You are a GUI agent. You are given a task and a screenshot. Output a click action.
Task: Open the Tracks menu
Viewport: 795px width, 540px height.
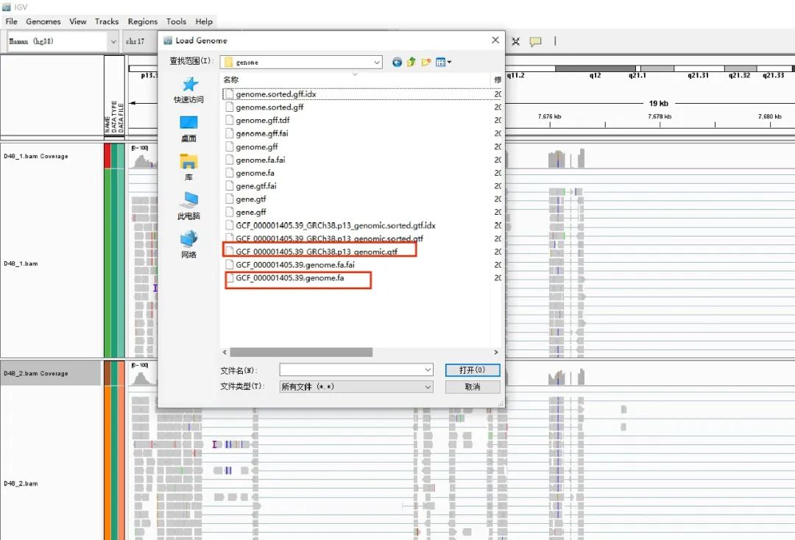pyautogui.click(x=107, y=21)
